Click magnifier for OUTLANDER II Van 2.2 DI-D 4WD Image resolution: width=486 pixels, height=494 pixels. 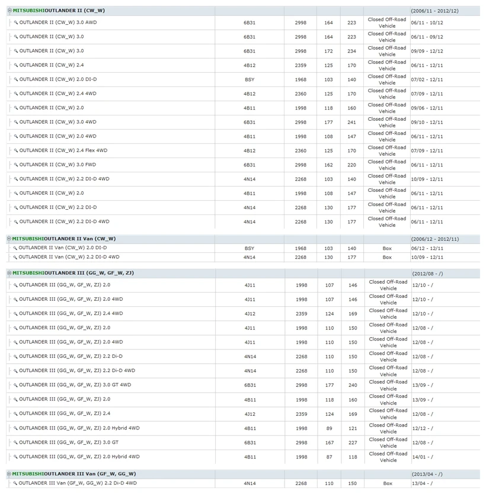tap(15, 257)
